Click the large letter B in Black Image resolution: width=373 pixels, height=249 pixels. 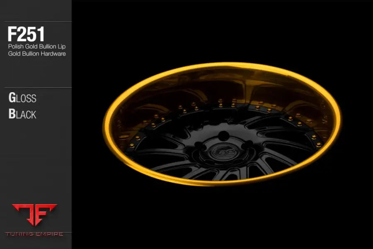(x=12, y=114)
